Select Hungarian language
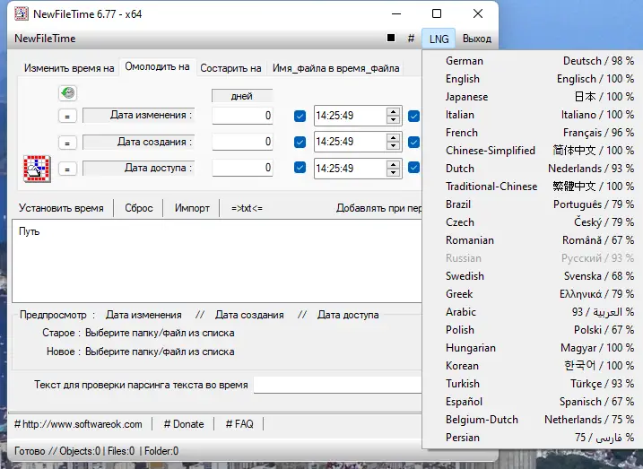Viewport: 643px width, 469px height. 533,348
